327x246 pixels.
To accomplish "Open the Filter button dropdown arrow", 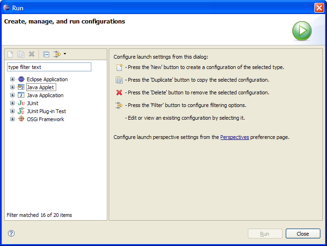I will (x=65, y=54).
